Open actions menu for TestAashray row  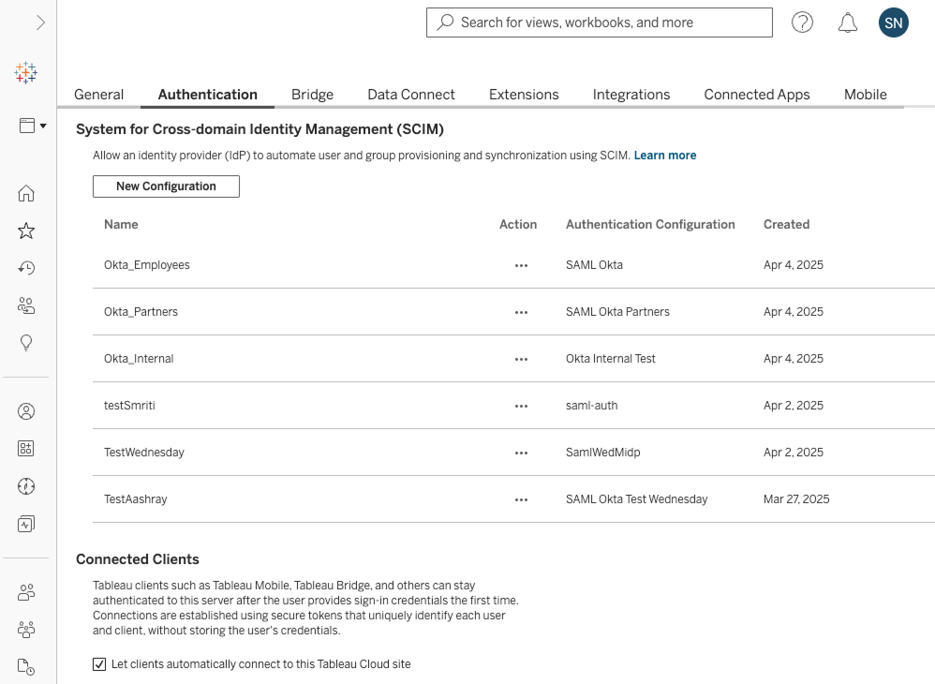pyautogui.click(x=521, y=499)
